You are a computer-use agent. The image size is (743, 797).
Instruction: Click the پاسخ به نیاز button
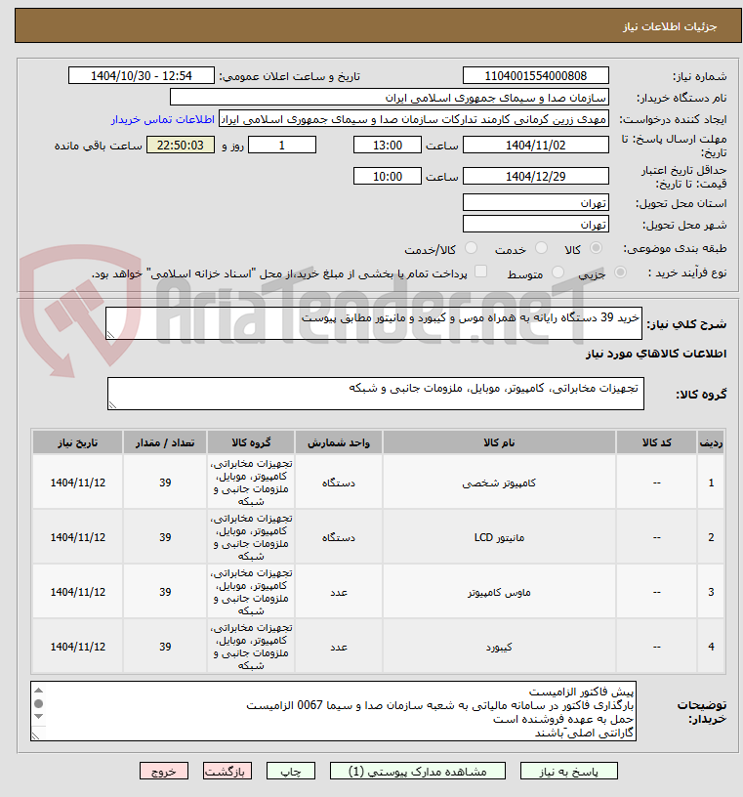[568, 771]
